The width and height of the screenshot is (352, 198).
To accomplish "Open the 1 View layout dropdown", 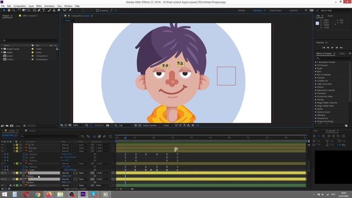I will pyautogui.click(x=167, y=125).
